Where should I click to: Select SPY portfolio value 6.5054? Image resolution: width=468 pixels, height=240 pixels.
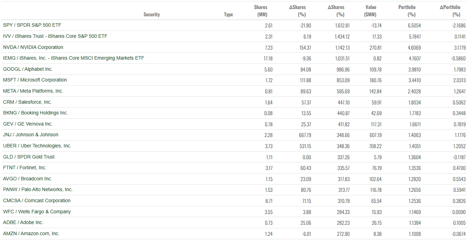414,25
